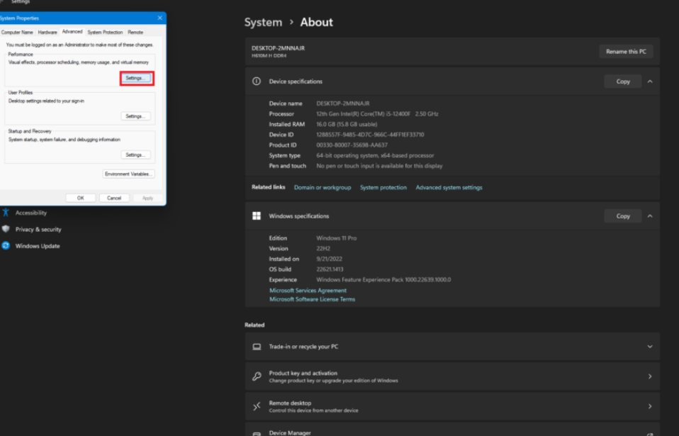The image size is (679, 436).
Task: Expand the Trade-in or recycle your PC row
Action: pyautogui.click(x=649, y=347)
